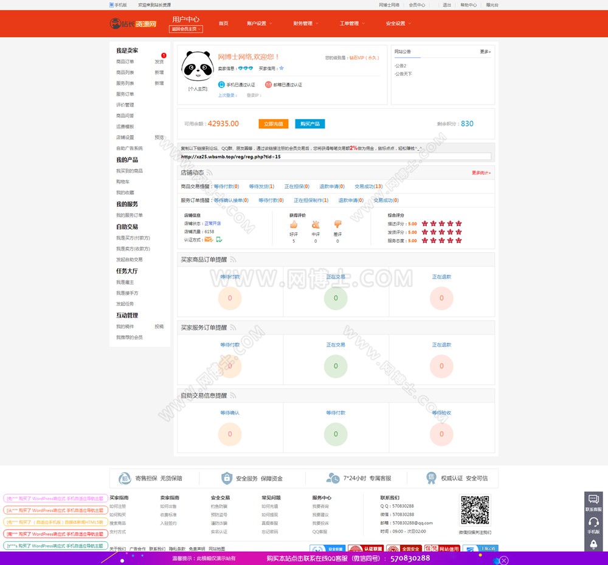Expand the 工单管理 menu
This screenshot has width=608, height=565.
353,23
